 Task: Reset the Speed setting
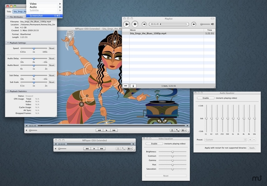coord(52,48)
